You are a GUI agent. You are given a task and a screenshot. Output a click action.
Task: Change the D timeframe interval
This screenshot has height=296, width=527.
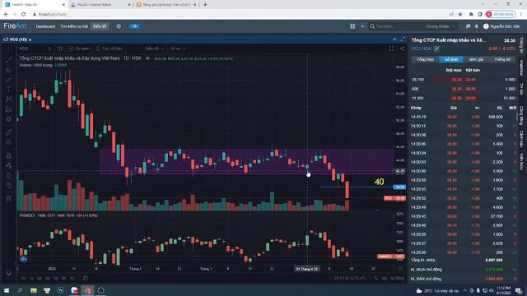pos(49,49)
